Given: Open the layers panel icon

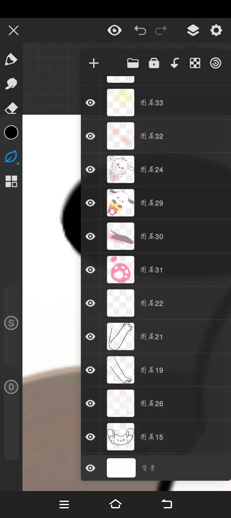Looking at the screenshot, I should coord(193,31).
